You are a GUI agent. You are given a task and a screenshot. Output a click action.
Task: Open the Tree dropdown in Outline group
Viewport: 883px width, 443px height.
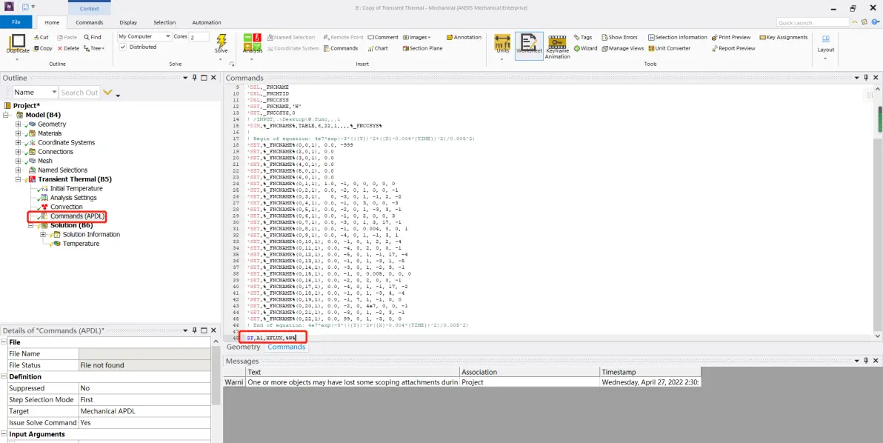pos(93,48)
